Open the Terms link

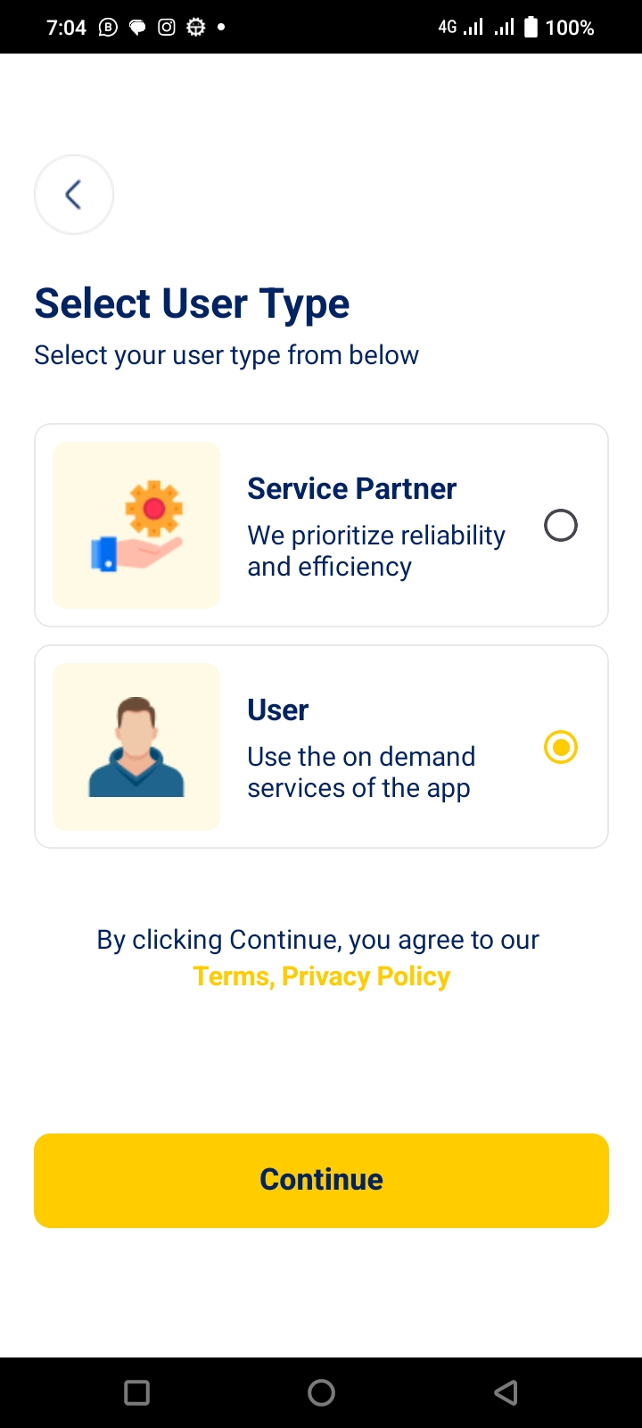tap(231, 976)
